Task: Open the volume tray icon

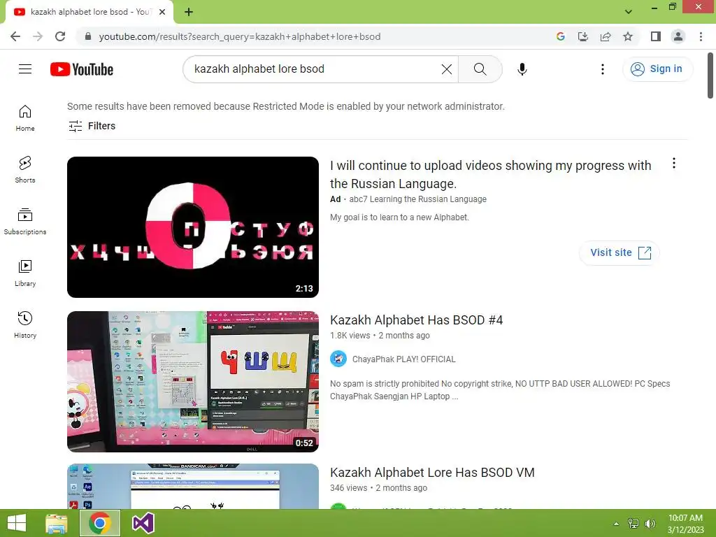Action: click(x=650, y=524)
